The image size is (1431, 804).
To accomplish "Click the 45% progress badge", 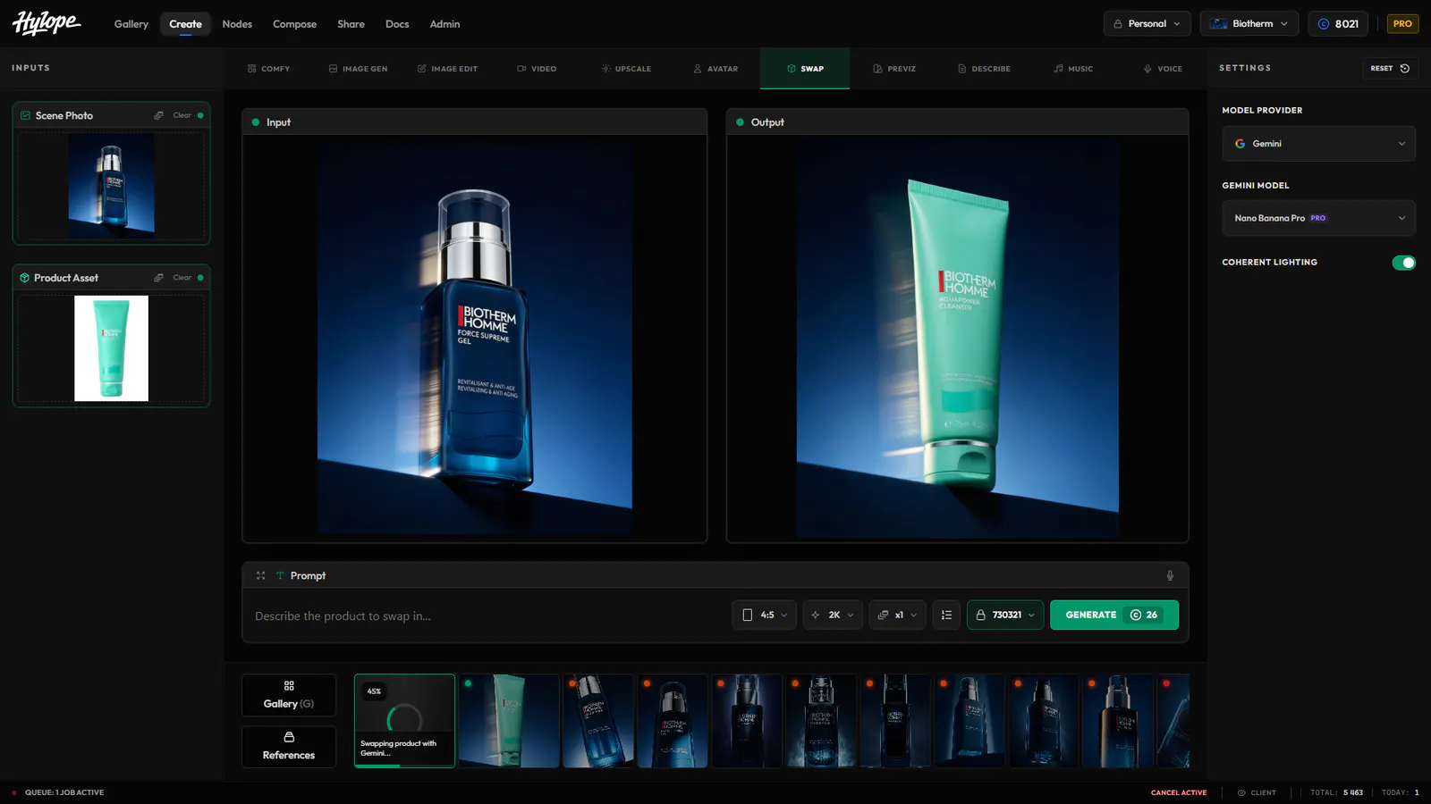I will [x=374, y=691].
